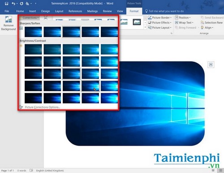The image size is (224, 173).
Task: Click the Redo (repeat) icon
Action: [x=22, y=4]
